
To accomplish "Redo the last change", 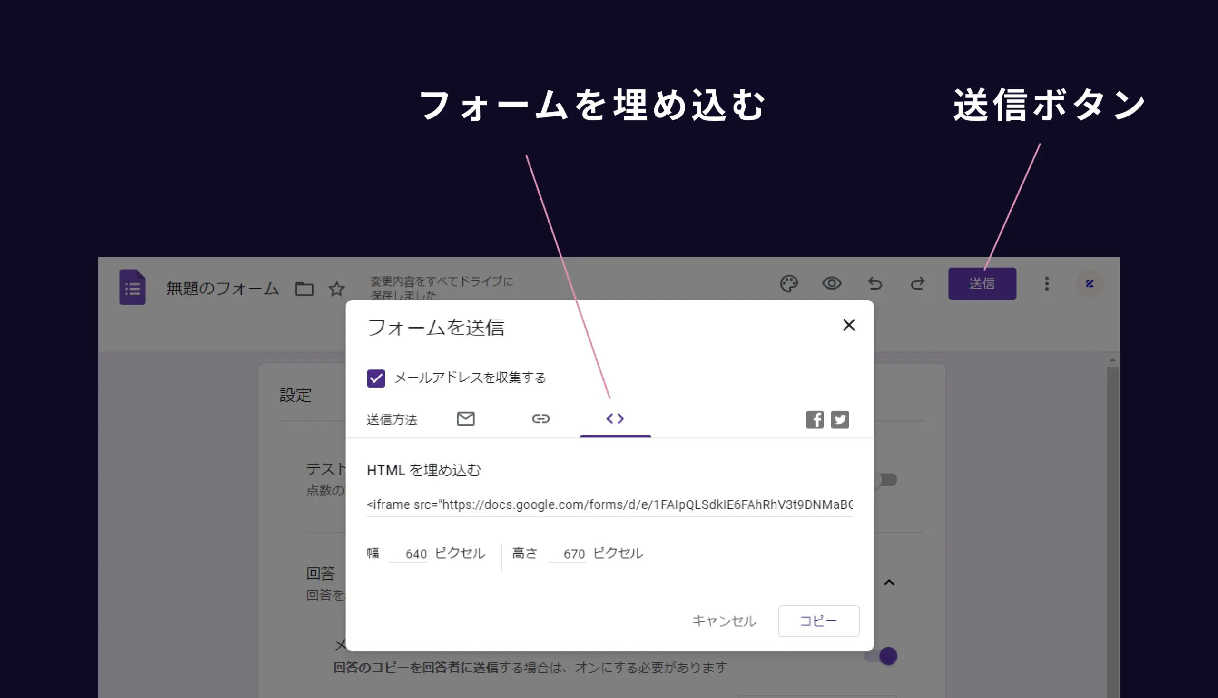I will (x=917, y=284).
